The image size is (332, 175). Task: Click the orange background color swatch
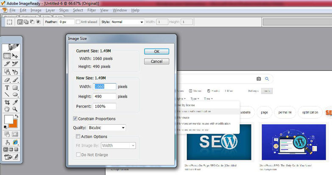[13, 123]
